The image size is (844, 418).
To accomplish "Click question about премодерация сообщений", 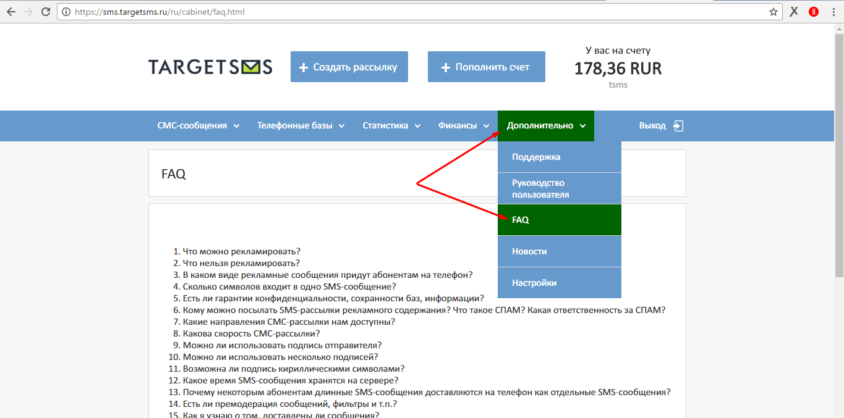I will pyautogui.click(x=289, y=404).
